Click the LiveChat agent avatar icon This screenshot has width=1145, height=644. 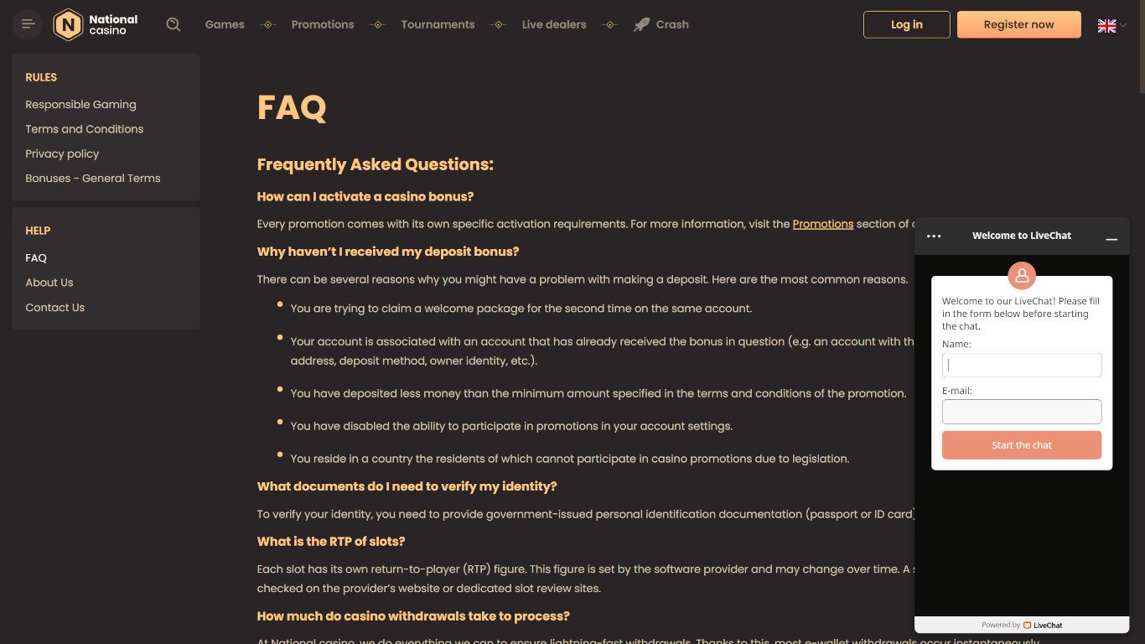click(x=1022, y=275)
